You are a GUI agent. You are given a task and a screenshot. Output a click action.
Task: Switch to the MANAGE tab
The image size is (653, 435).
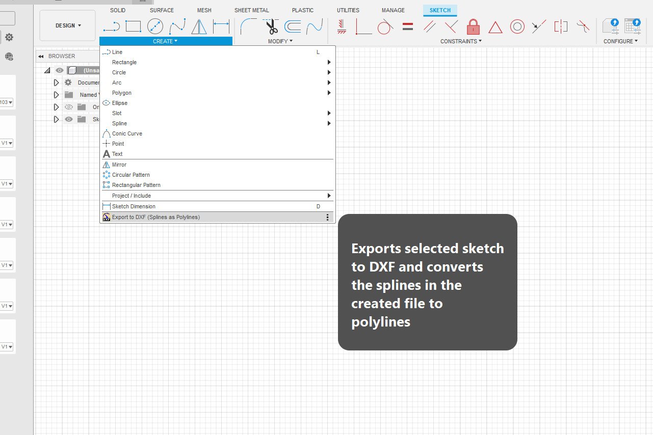[393, 10]
